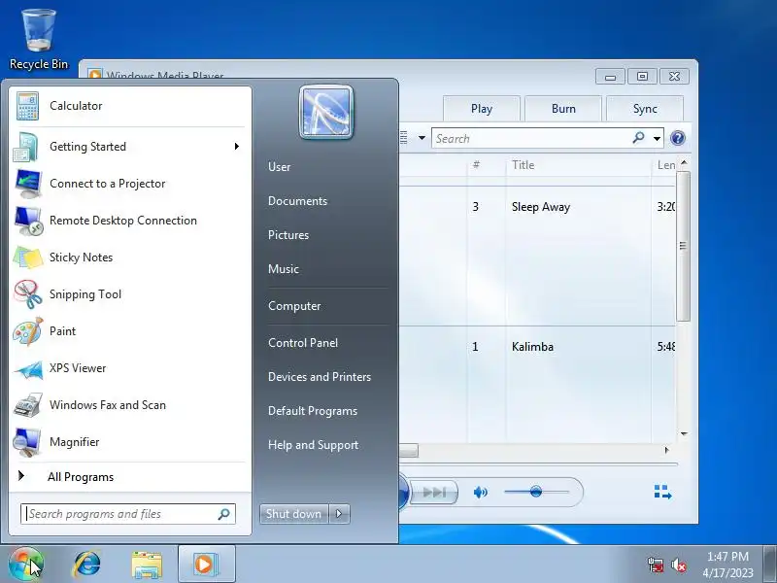
Task: Click the Media Player vertical scrollbar
Action: tap(683, 246)
